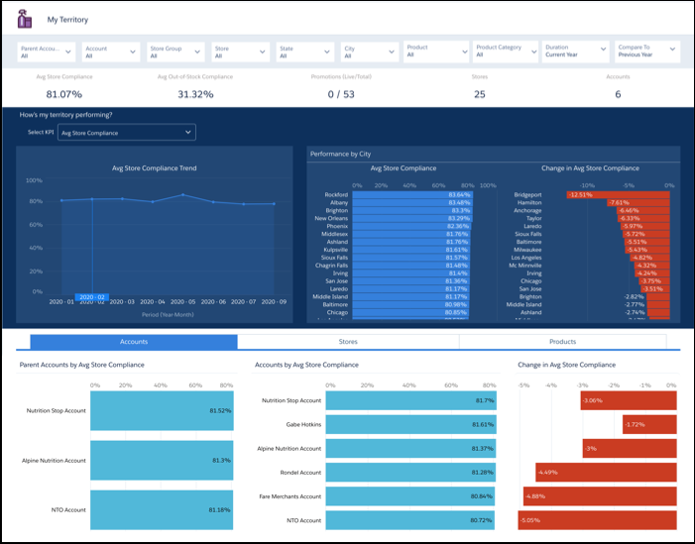The width and height of the screenshot is (695, 544).
Task: Expand the City filter dropdown
Action: pos(370,52)
